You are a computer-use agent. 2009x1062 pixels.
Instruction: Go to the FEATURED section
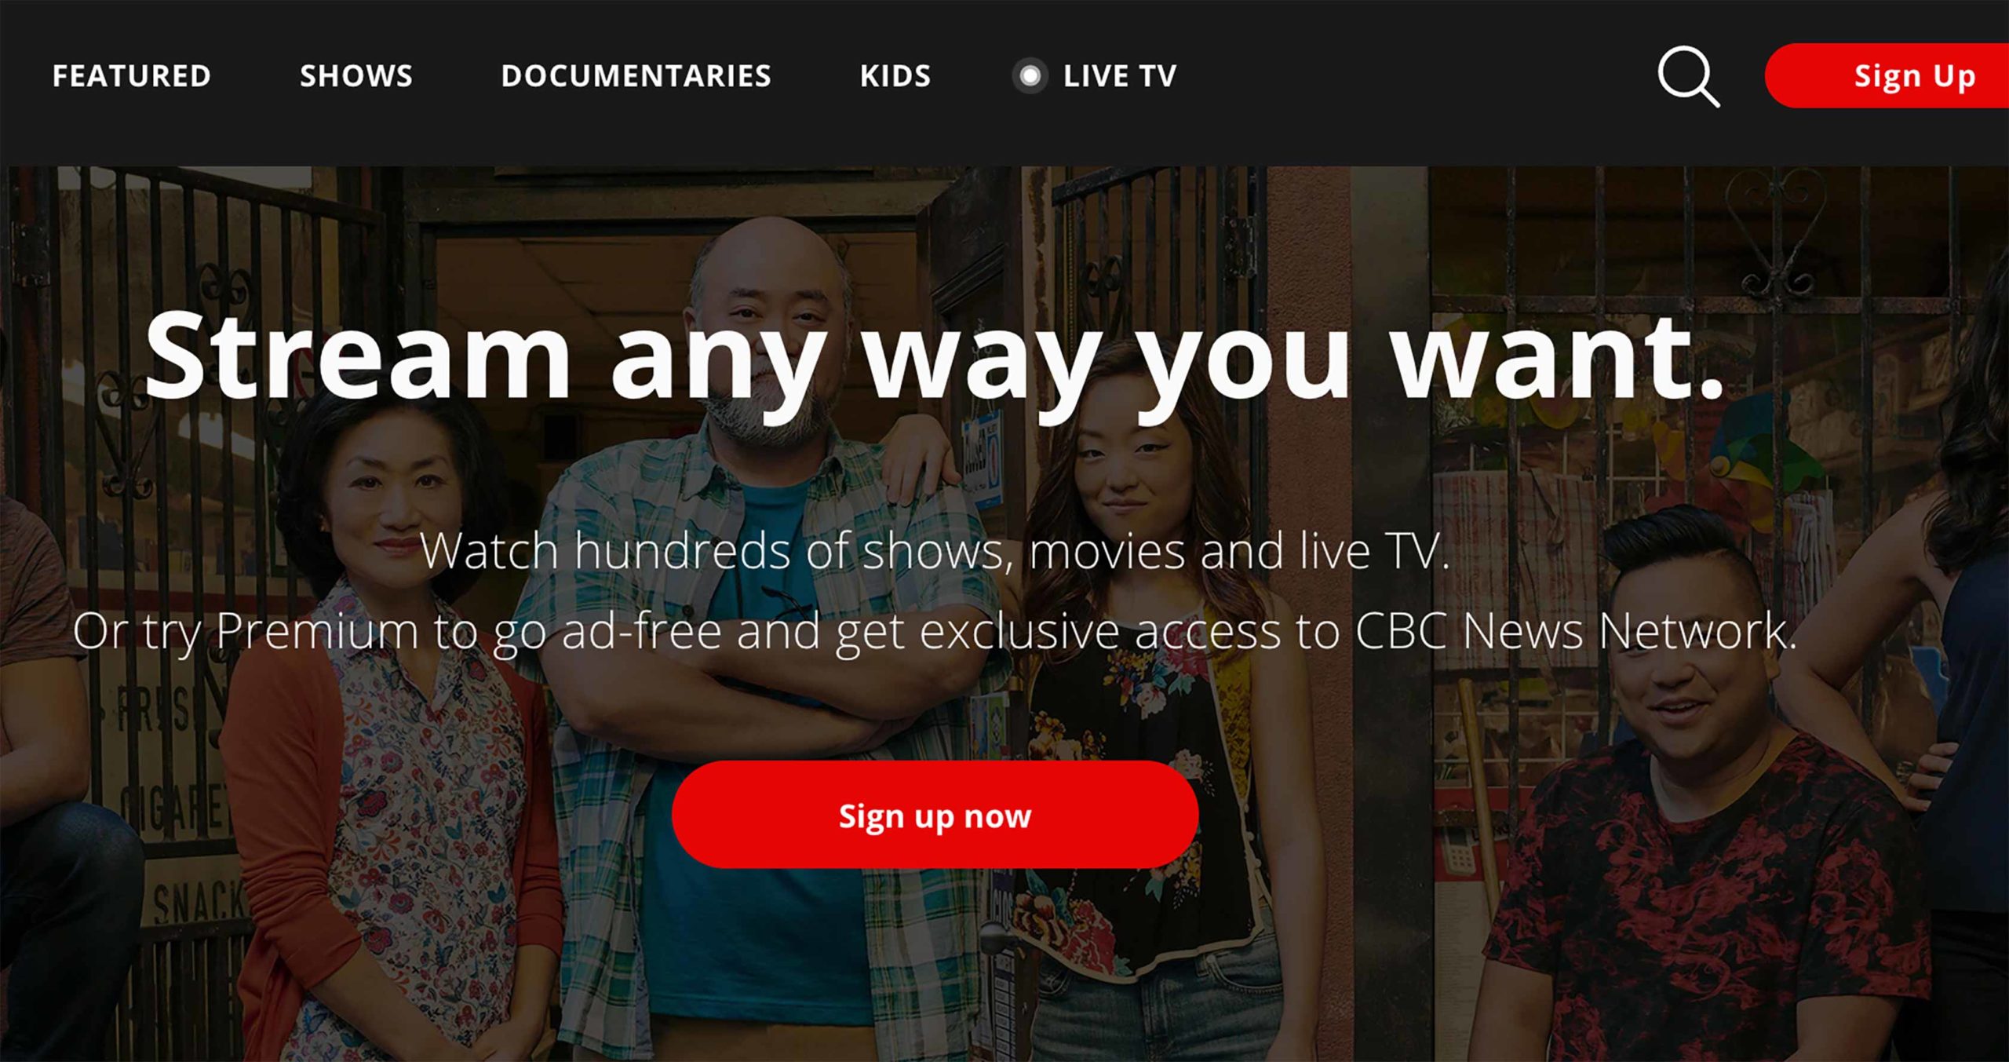pyautogui.click(x=132, y=76)
